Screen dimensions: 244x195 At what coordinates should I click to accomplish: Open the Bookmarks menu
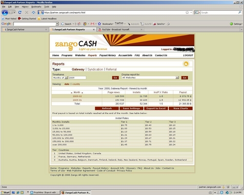click(36, 7)
